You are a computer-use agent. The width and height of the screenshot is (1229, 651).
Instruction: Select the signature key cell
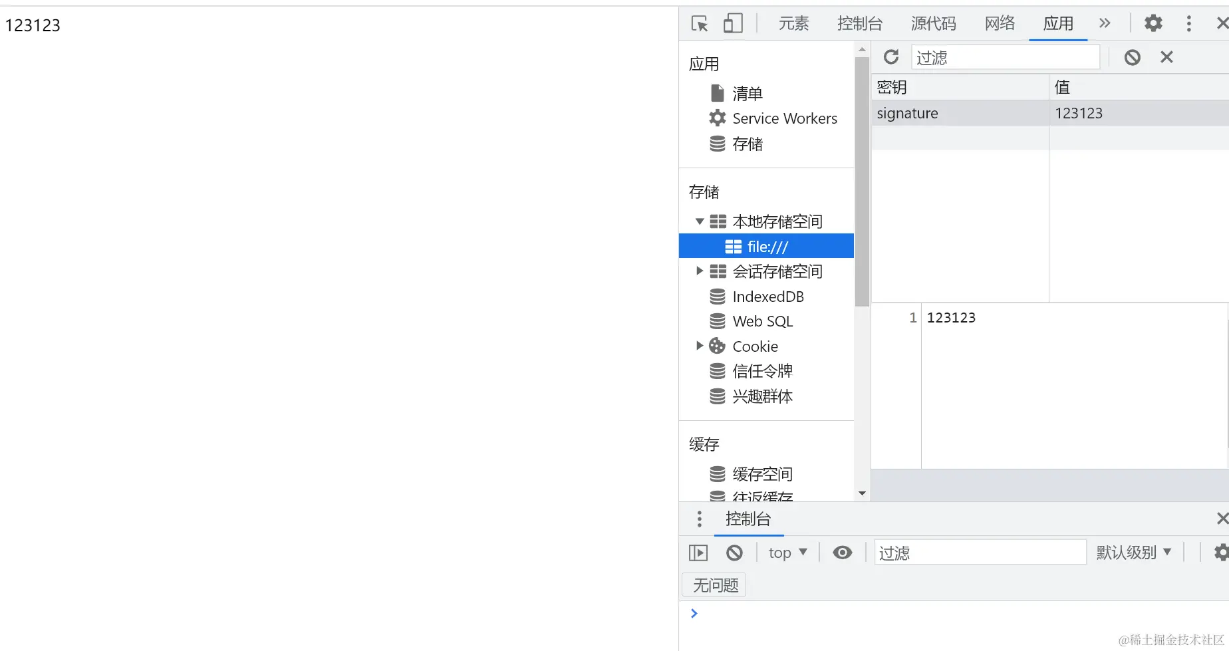point(960,113)
